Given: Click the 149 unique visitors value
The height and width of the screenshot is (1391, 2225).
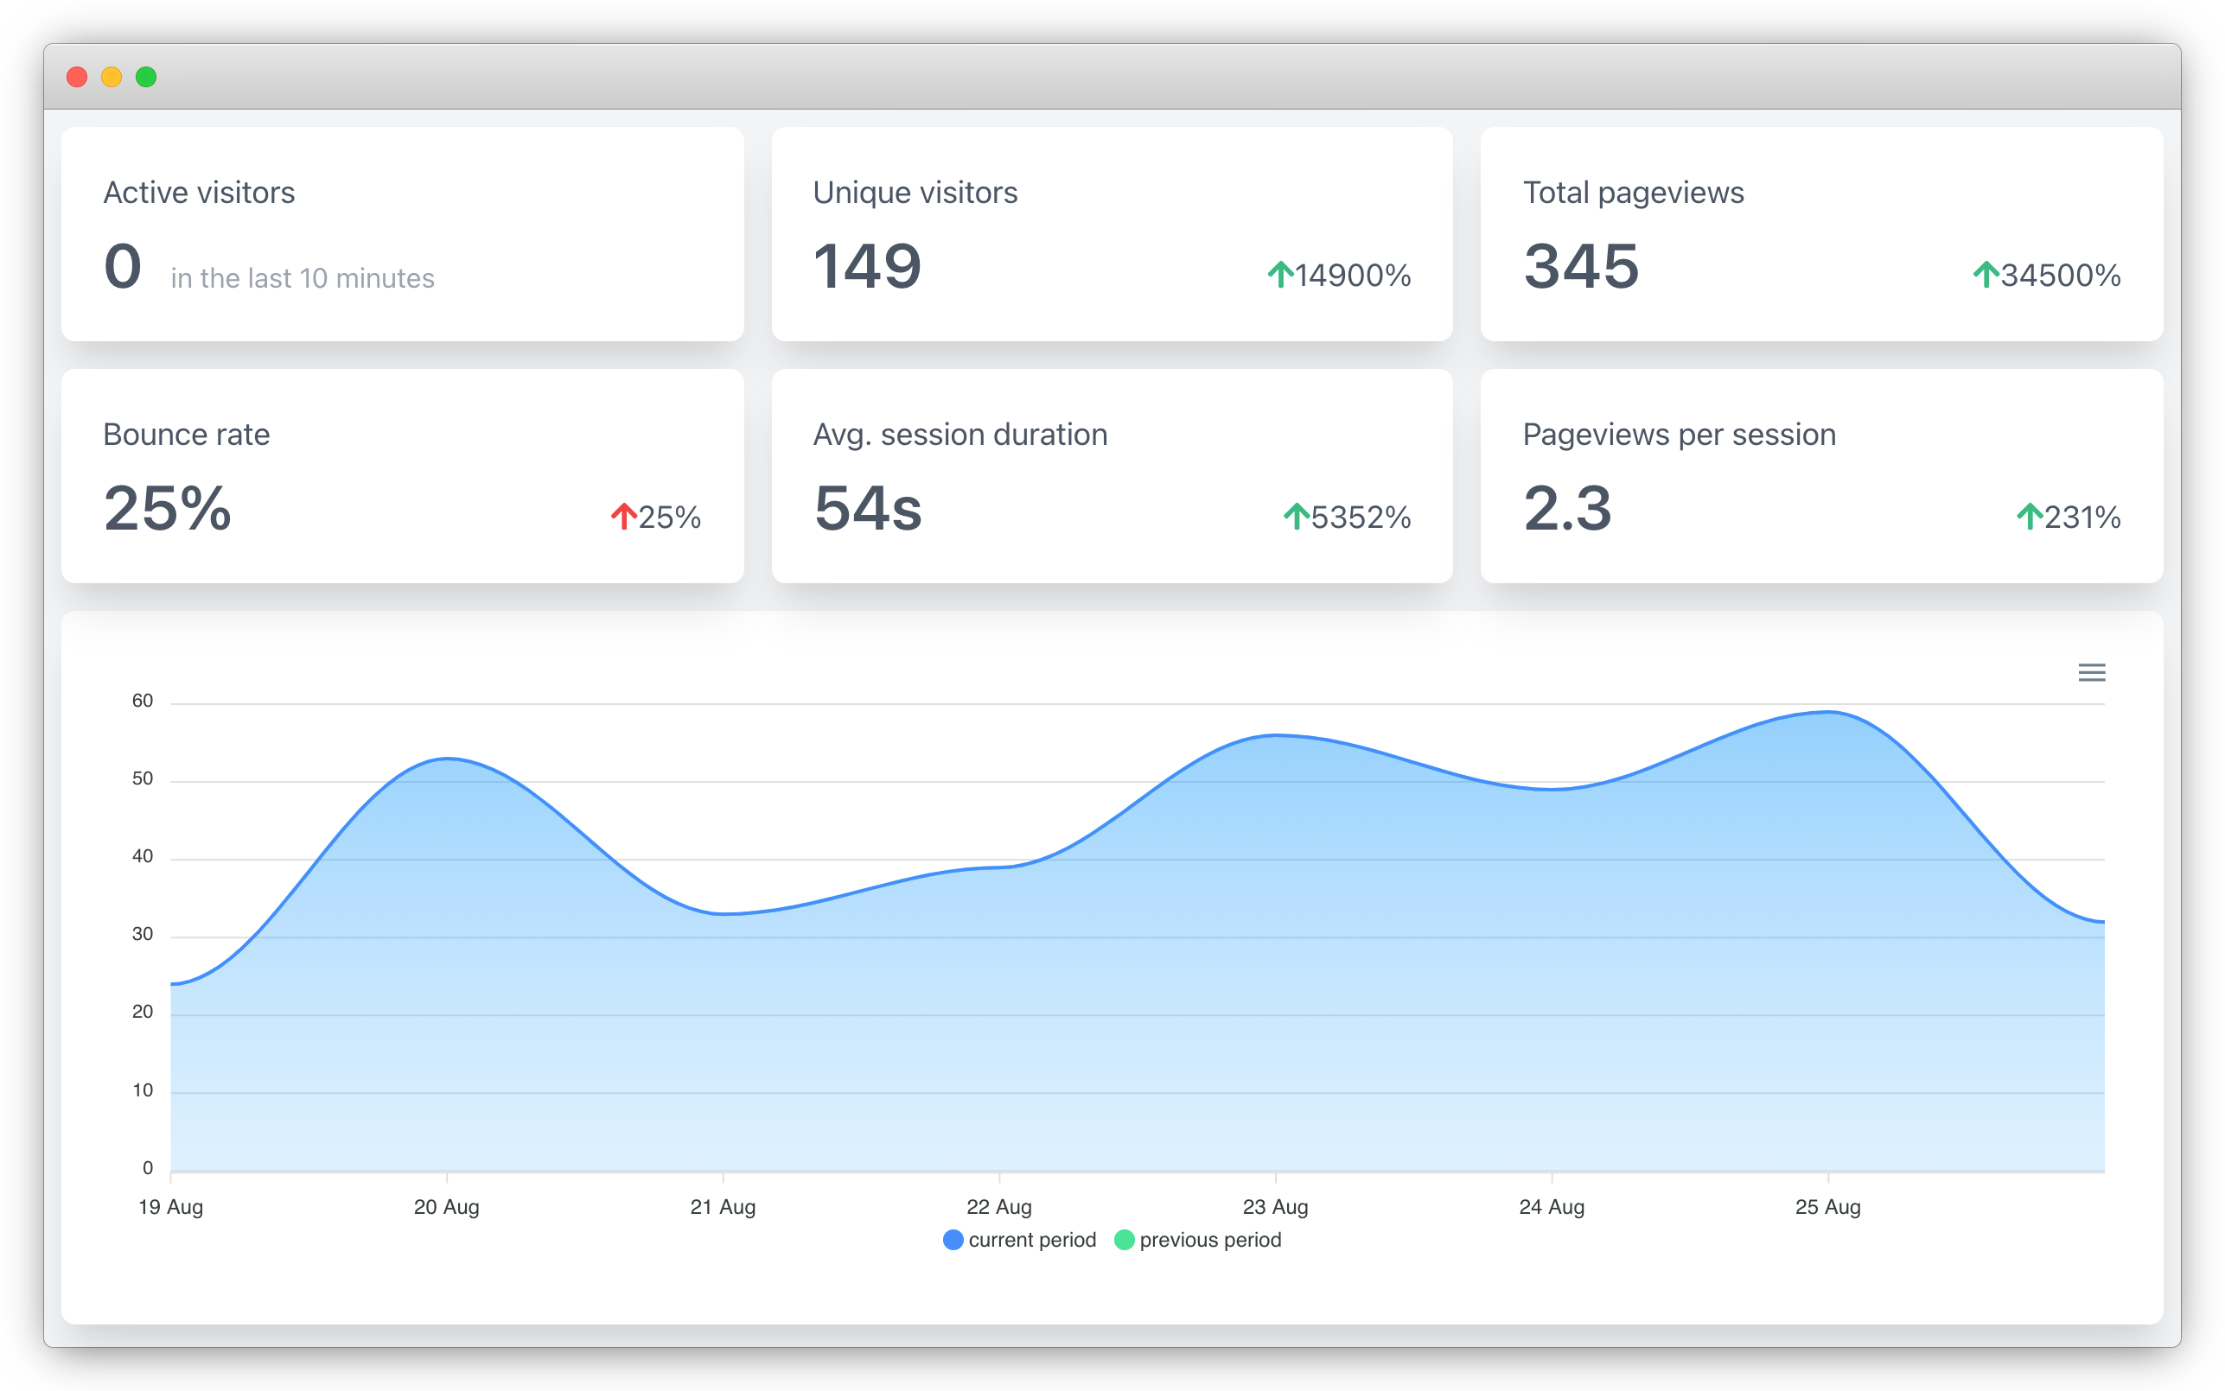Looking at the screenshot, I should pyautogui.click(x=867, y=266).
